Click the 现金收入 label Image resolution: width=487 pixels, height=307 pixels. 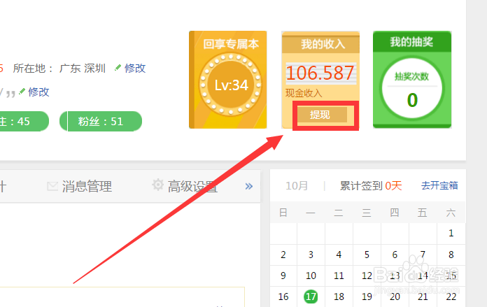[304, 93]
